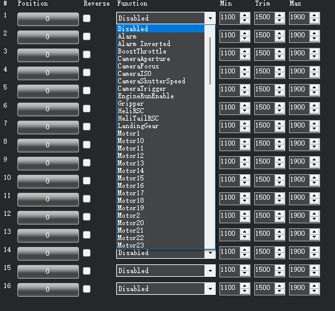335x311 pixels.
Task: Increase Max value on row 13
Action: pyautogui.click(x=314, y=232)
